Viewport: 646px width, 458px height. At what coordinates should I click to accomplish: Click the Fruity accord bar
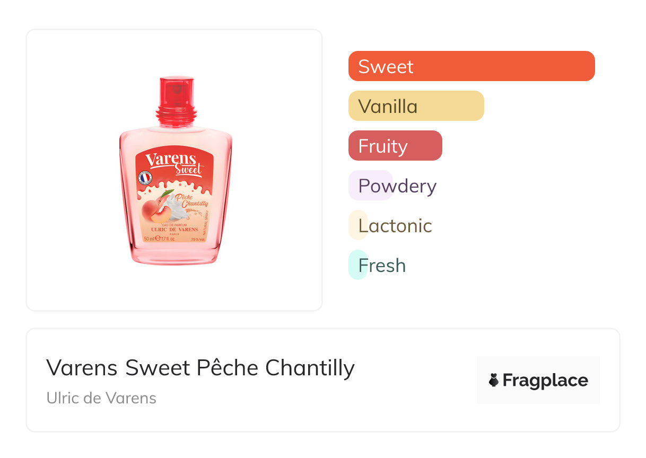point(395,146)
